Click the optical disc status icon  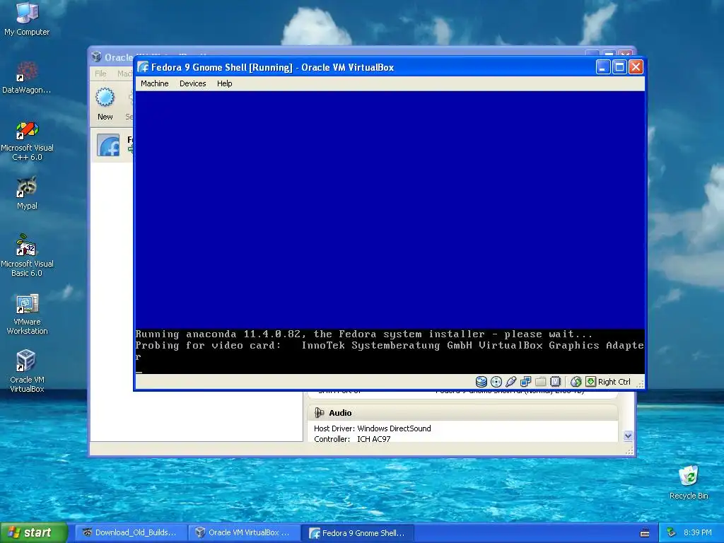pyautogui.click(x=496, y=382)
